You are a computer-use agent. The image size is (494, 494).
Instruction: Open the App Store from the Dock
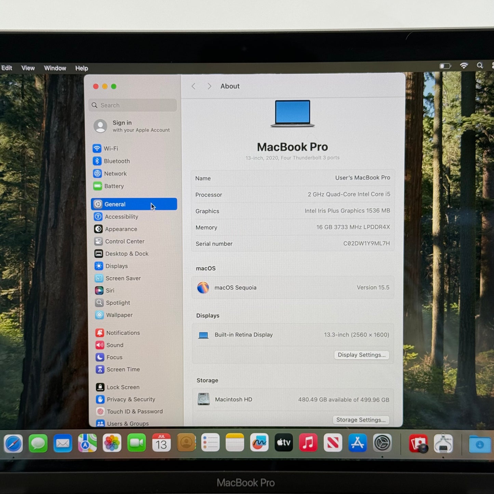tap(358, 443)
